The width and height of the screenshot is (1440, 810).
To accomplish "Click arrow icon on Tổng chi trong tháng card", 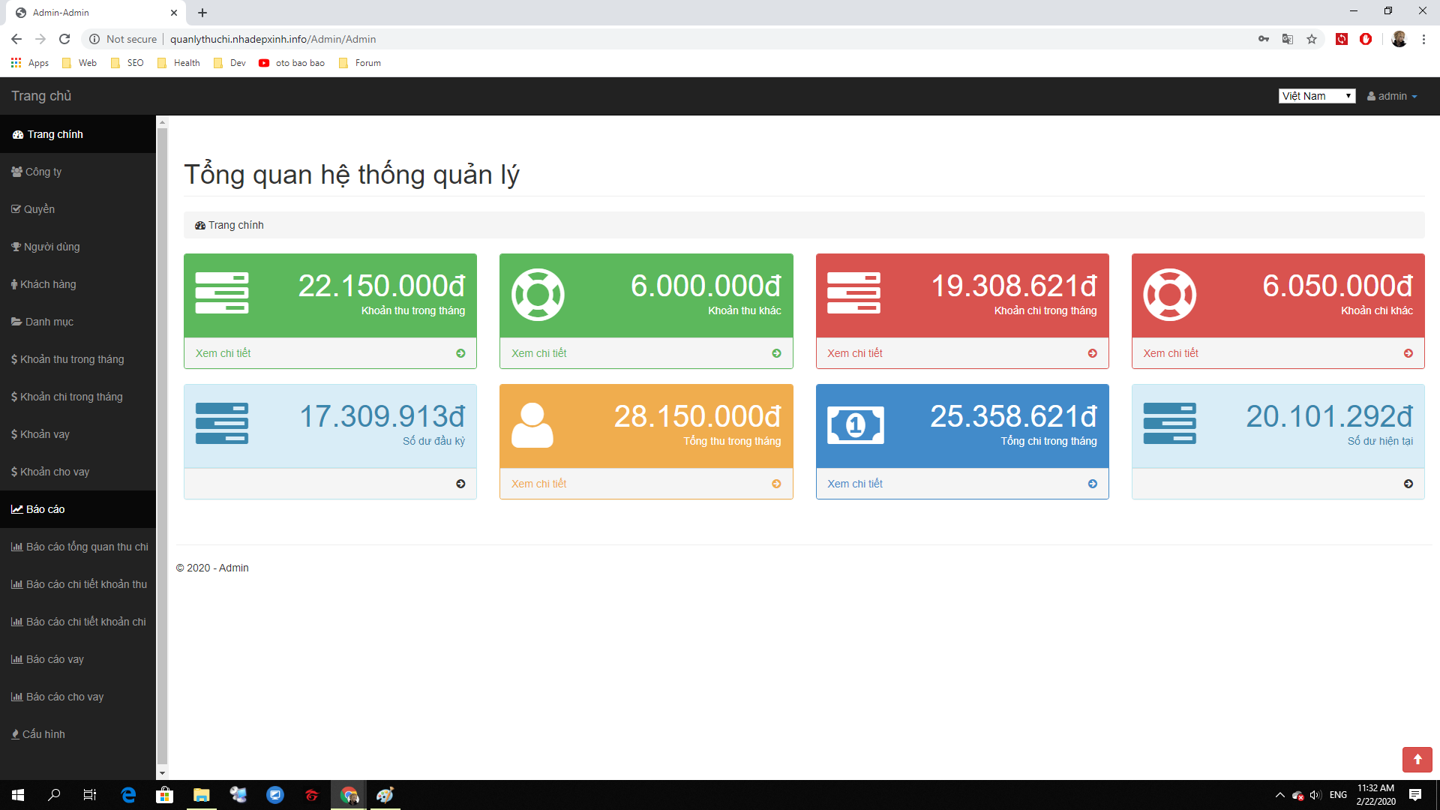I will (1092, 484).
